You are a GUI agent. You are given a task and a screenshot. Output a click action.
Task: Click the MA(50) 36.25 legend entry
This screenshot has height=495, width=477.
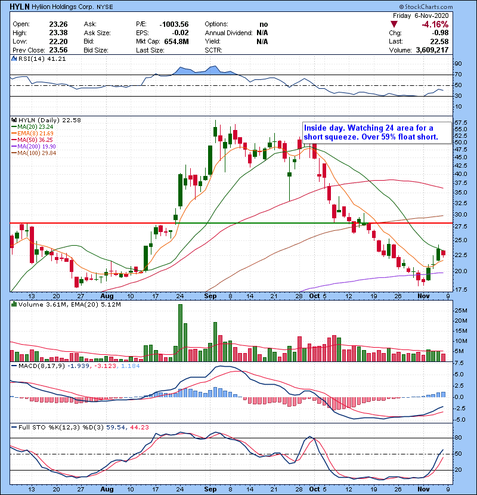point(32,140)
